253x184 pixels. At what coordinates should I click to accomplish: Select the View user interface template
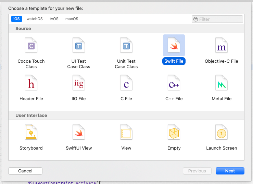[126, 133]
